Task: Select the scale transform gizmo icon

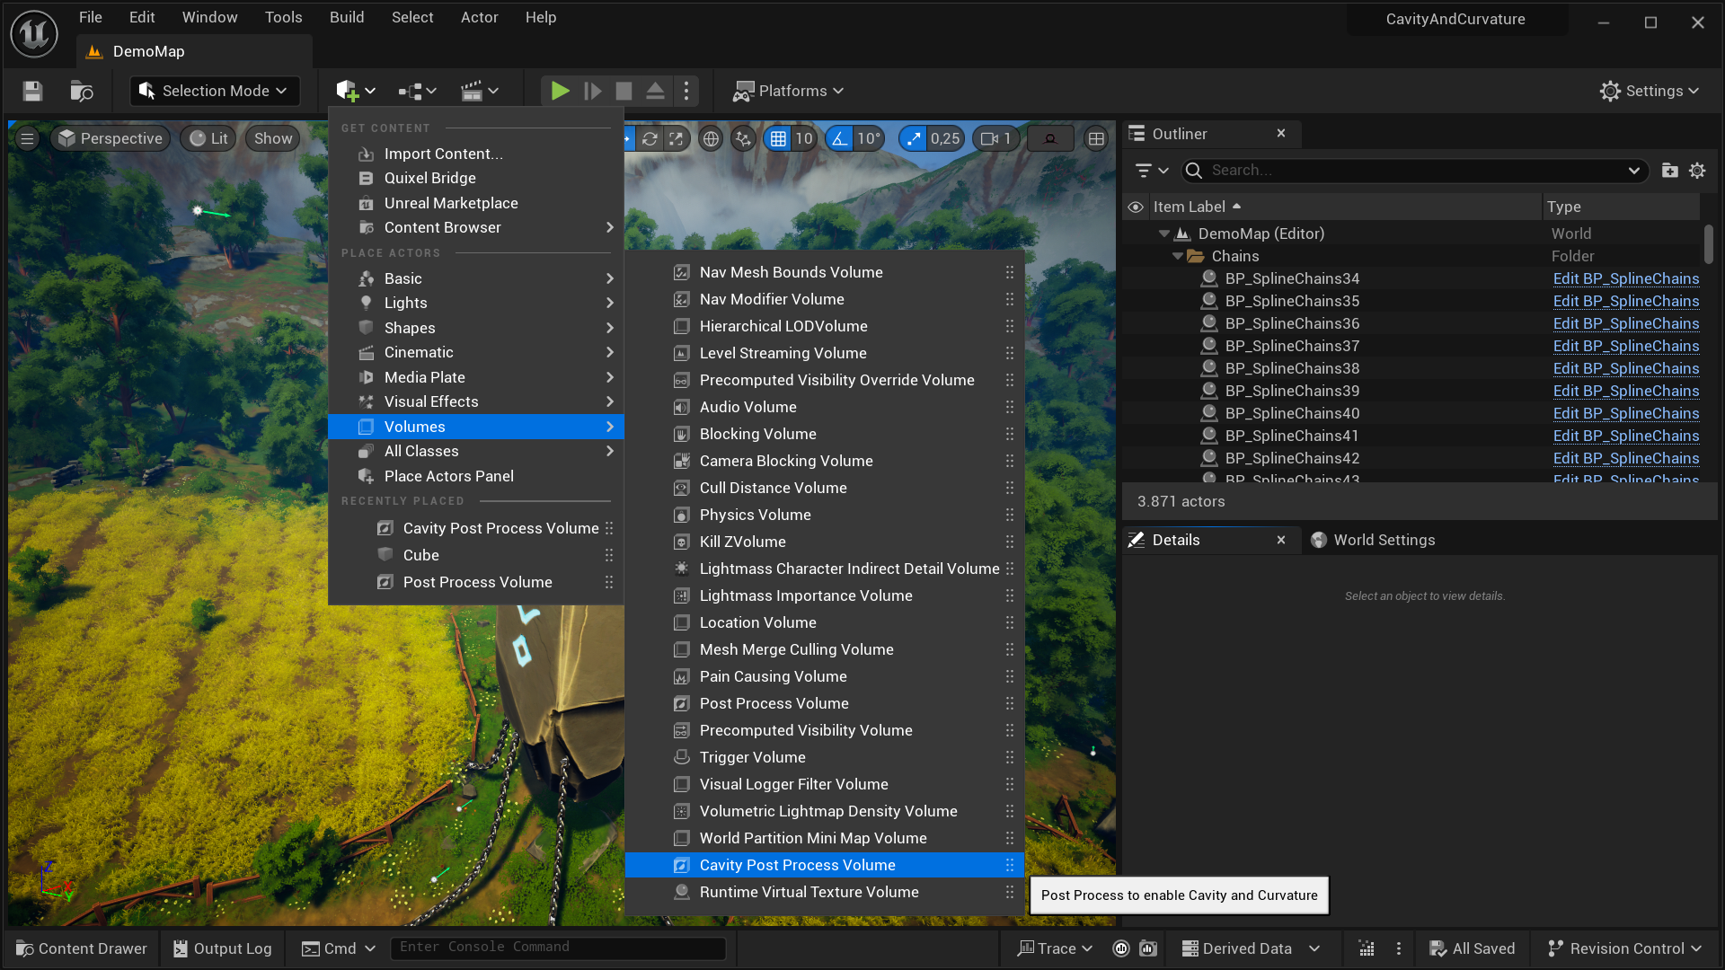Action: point(677,138)
